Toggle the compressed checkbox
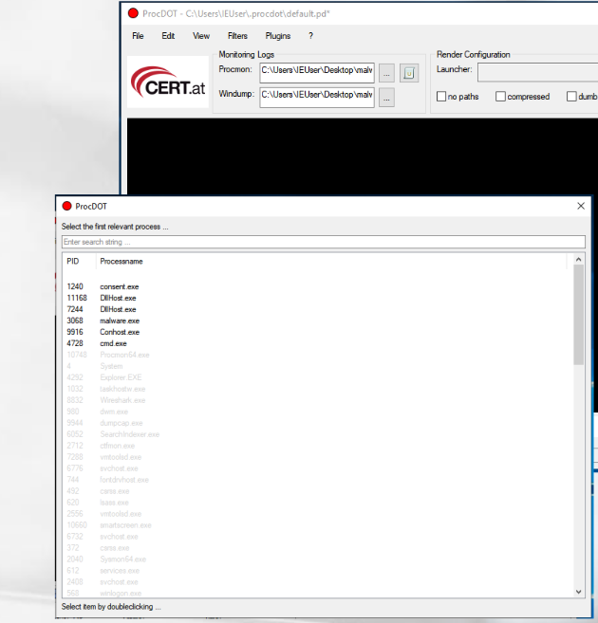This screenshot has height=623, width=598. tap(500, 97)
